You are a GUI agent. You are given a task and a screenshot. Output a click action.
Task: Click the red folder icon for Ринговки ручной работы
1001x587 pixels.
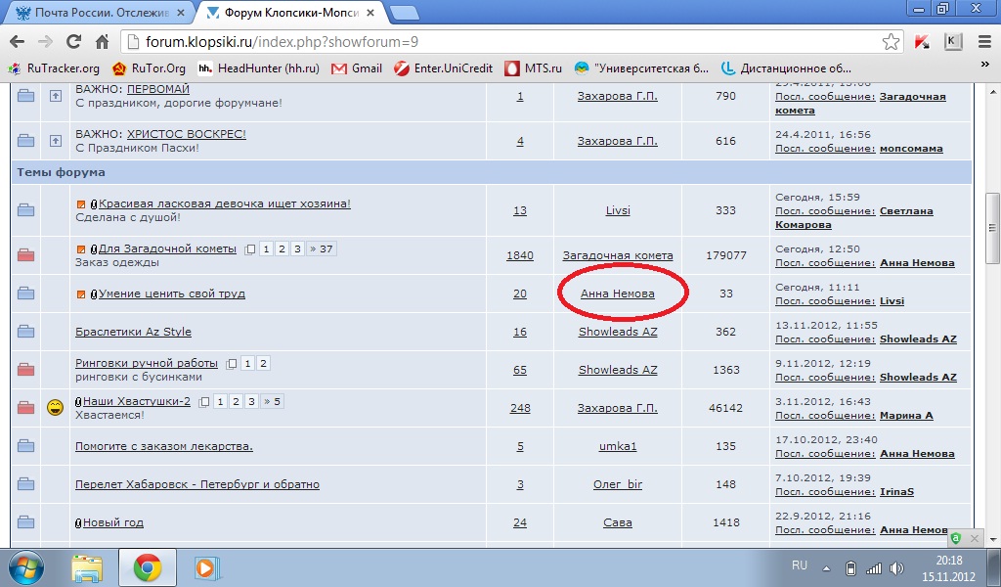pyautogui.click(x=26, y=370)
